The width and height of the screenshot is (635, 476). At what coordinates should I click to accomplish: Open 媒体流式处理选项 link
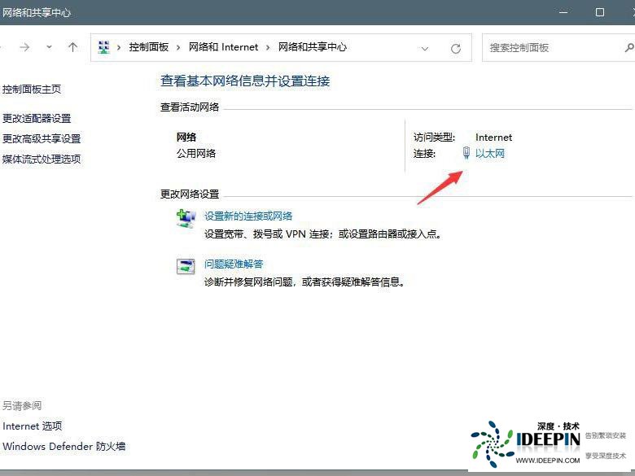42,159
